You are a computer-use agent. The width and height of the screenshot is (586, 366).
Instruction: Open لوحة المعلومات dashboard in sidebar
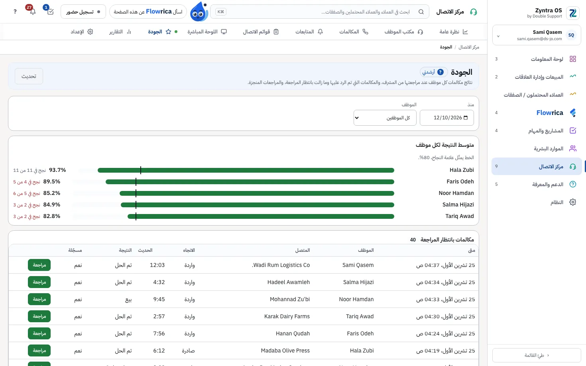537,59
